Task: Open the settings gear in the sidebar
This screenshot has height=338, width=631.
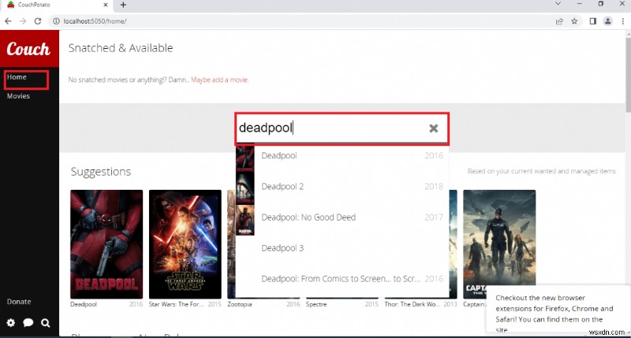Action: (11, 323)
